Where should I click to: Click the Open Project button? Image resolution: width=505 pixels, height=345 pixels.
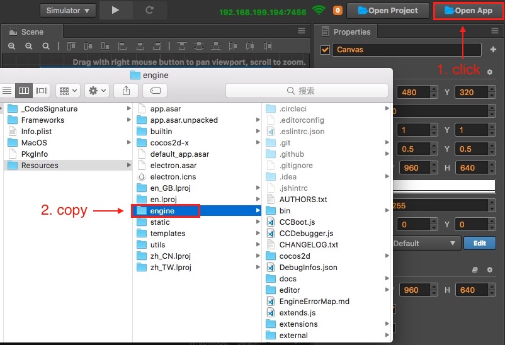(388, 11)
